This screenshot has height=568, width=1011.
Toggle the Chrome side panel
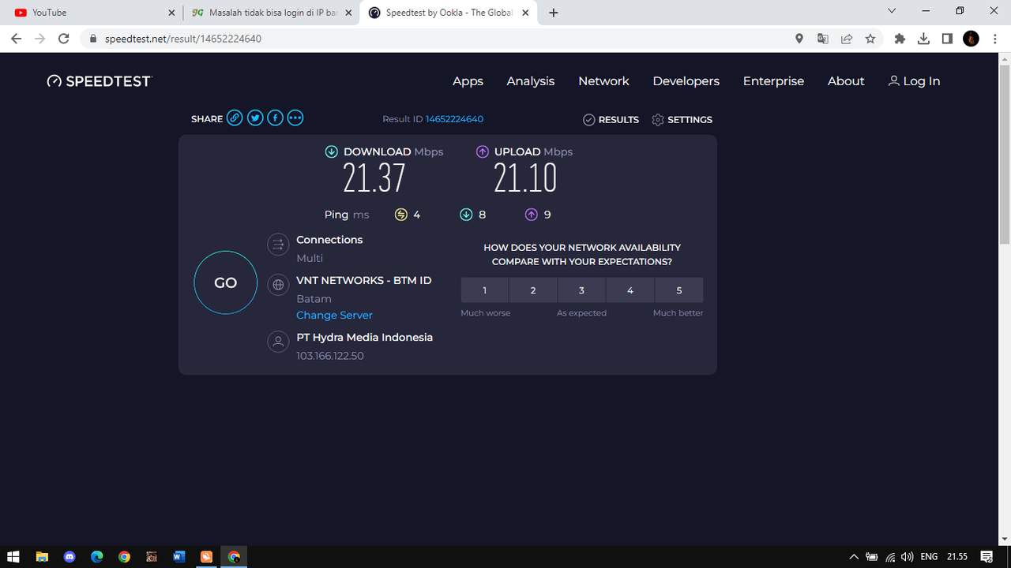tap(947, 39)
